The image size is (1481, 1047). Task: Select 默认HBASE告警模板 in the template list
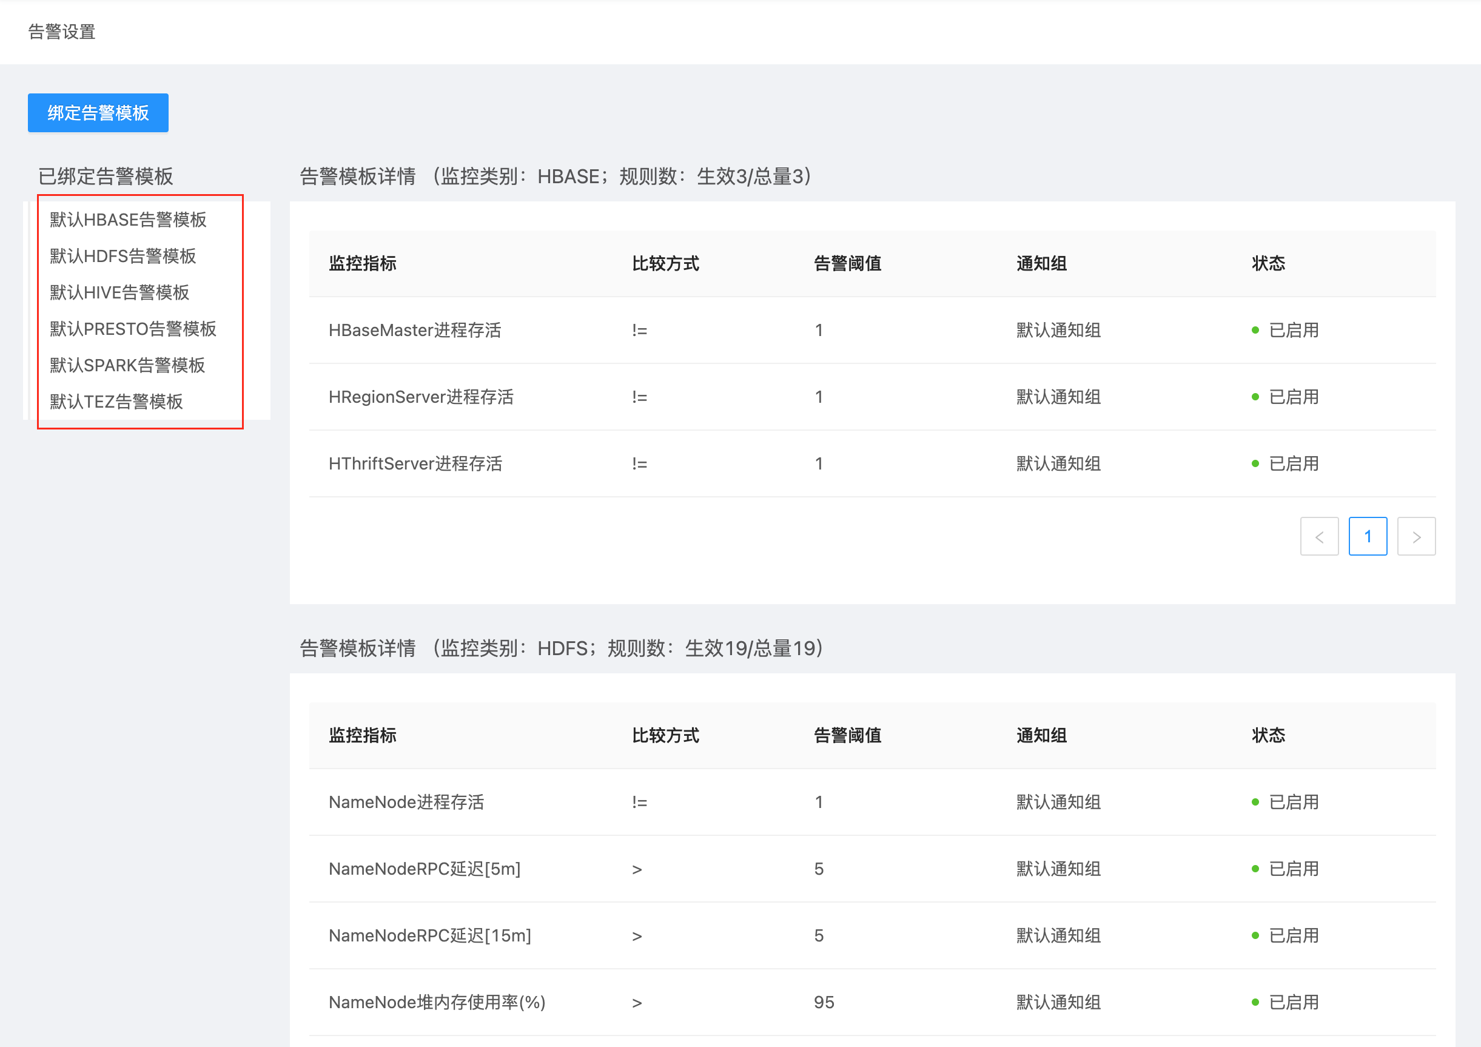point(128,220)
